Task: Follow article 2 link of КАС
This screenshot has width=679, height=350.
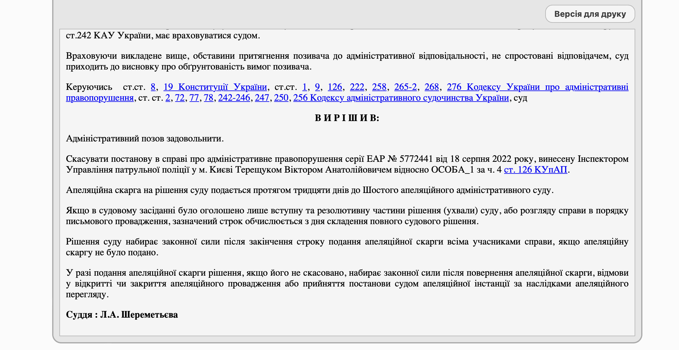Action: pos(168,98)
